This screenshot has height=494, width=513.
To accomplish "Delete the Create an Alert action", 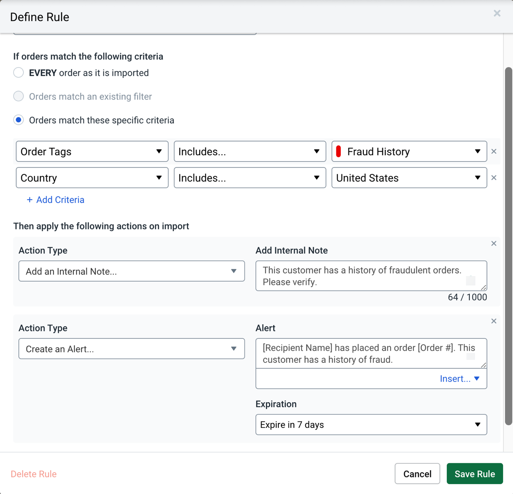I will pyautogui.click(x=494, y=321).
